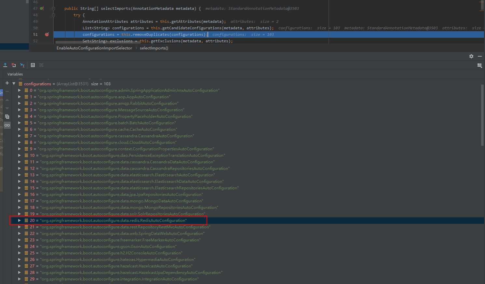This screenshot has width=485, height=284.
Task: Expand element 24 GsonAutoConfiguration
Action: point(20,246)
